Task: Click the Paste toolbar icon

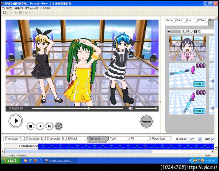Action: pos(20,13)
